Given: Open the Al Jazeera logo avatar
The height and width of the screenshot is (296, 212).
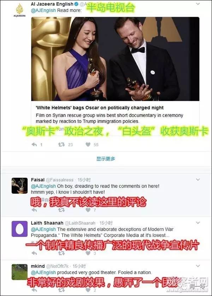Looking at the screenshot, I should coord(19,10).
